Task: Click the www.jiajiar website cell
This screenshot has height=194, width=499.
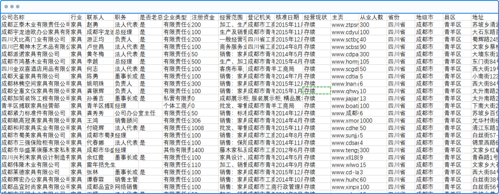Action: click(x=345, y=98)
